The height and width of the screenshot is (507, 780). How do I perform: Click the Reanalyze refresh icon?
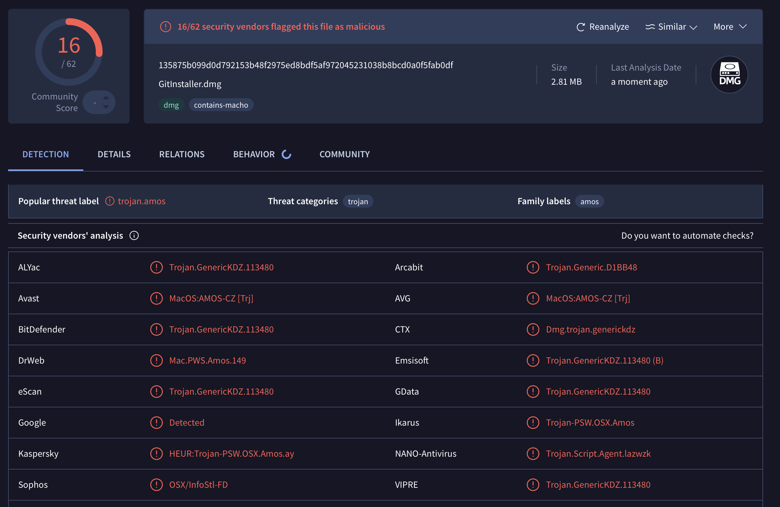click(x=580, y=27)
